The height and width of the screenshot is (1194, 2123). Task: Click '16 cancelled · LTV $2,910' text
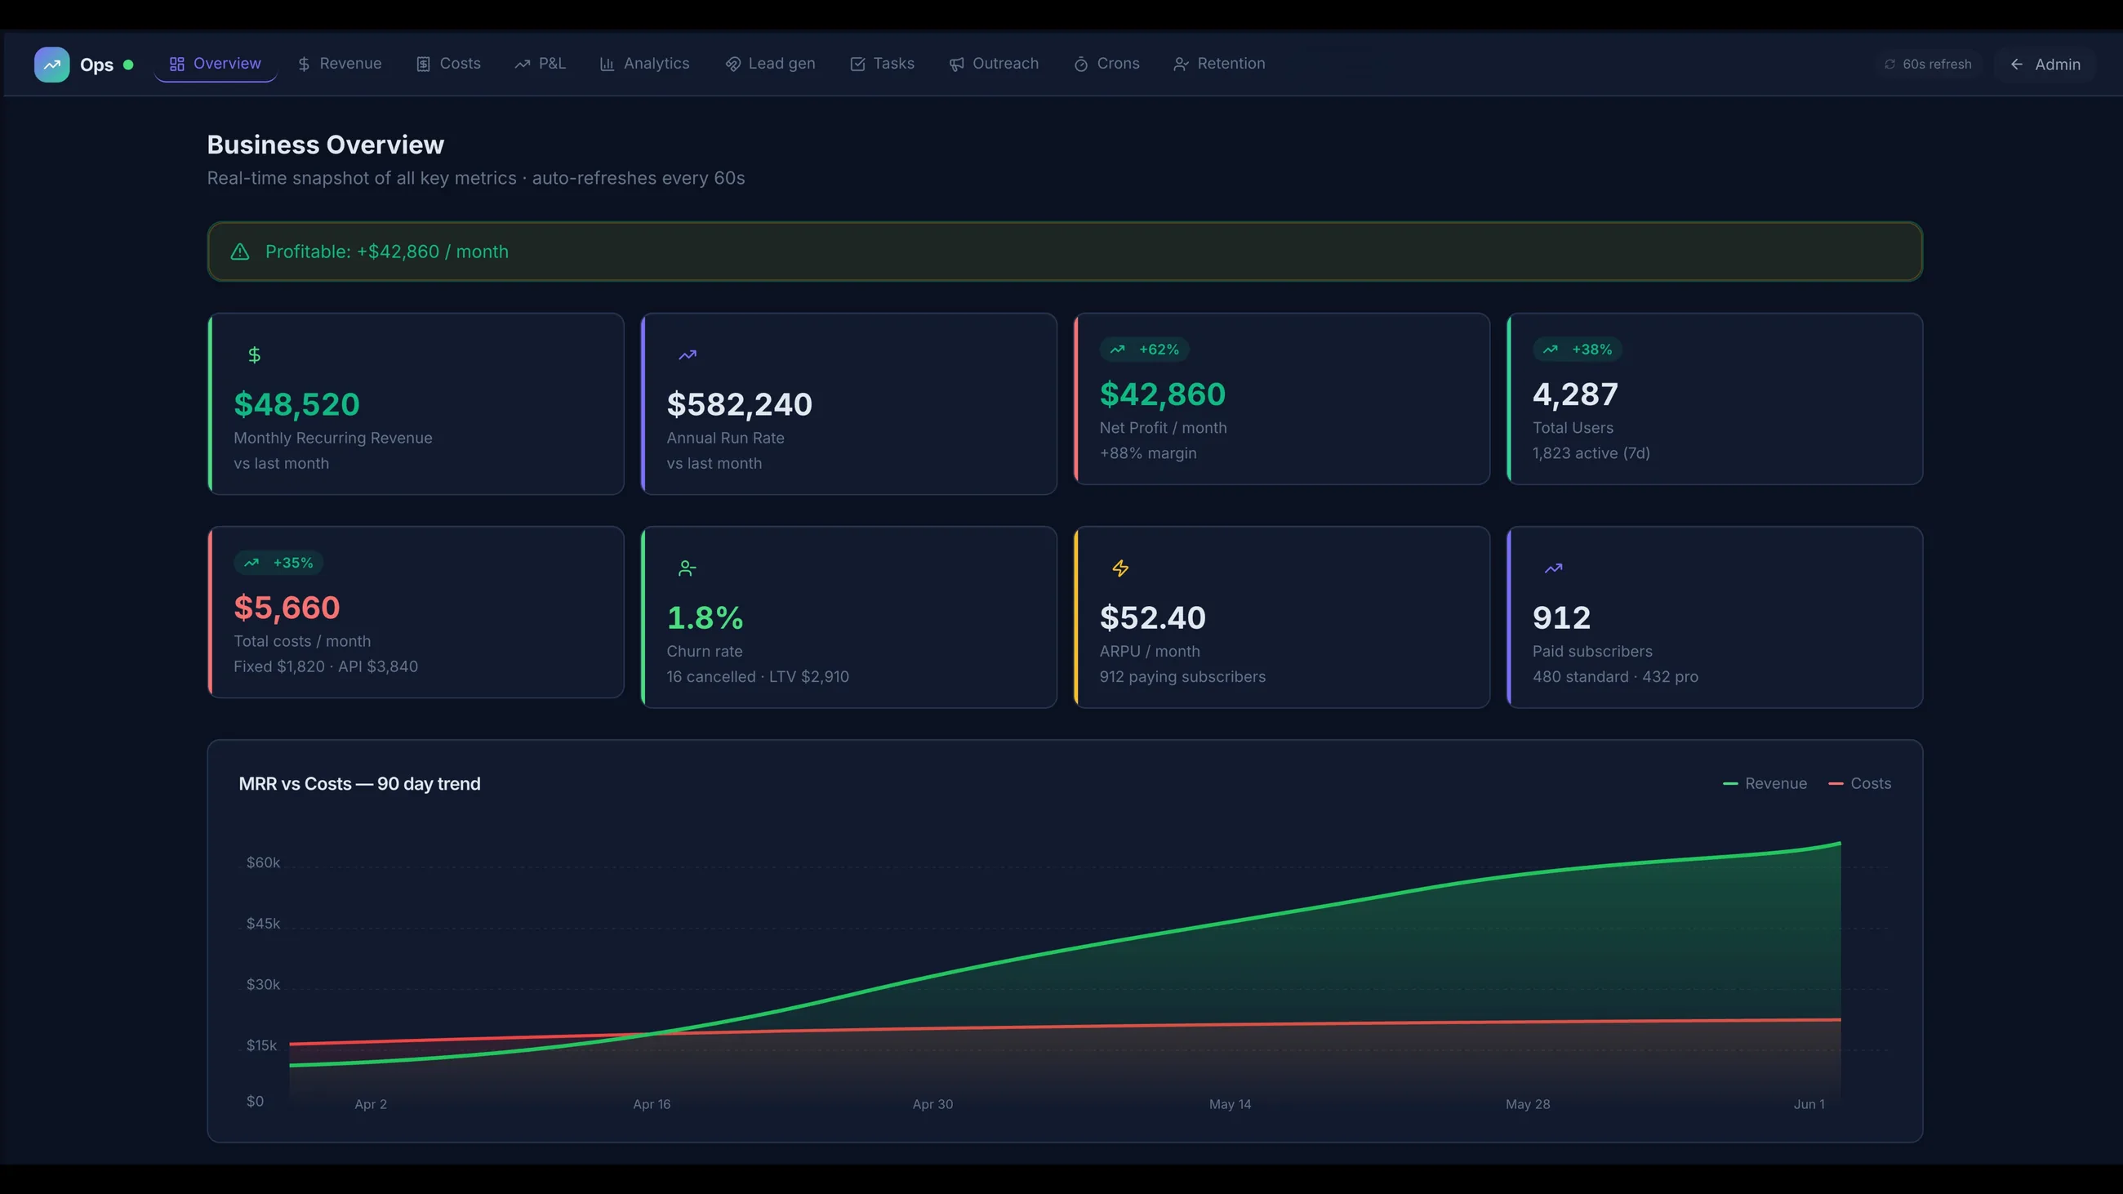tap(758, 676)
